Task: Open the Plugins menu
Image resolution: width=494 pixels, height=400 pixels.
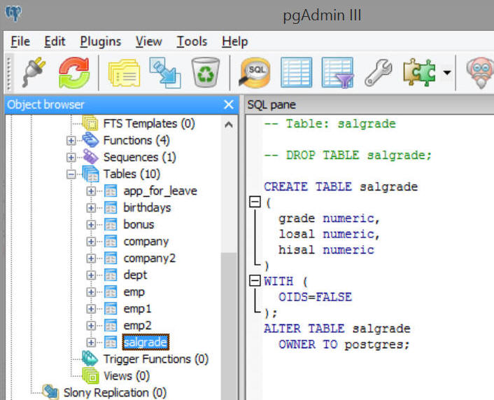Action: [x=100, y=41]
